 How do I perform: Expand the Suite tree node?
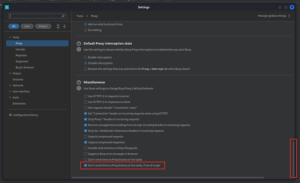(x=10, y=98)
